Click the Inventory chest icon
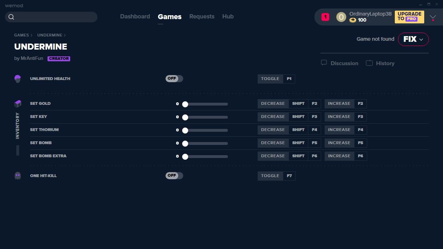443x249 pixels. click(x=18, y=104)
